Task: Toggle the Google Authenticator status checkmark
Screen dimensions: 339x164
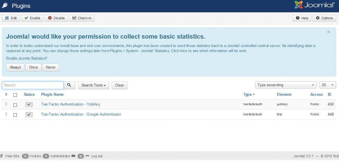Action: tap(29, 115)
